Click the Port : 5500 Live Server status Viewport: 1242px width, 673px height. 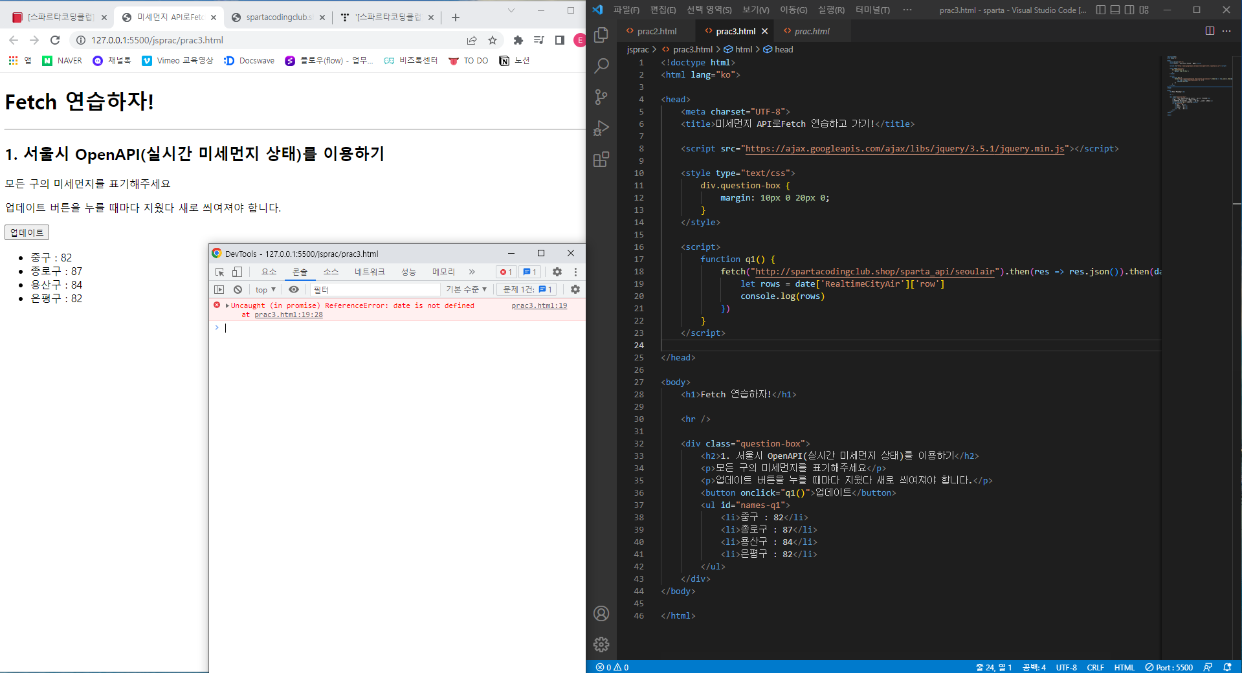[1169, 667]
